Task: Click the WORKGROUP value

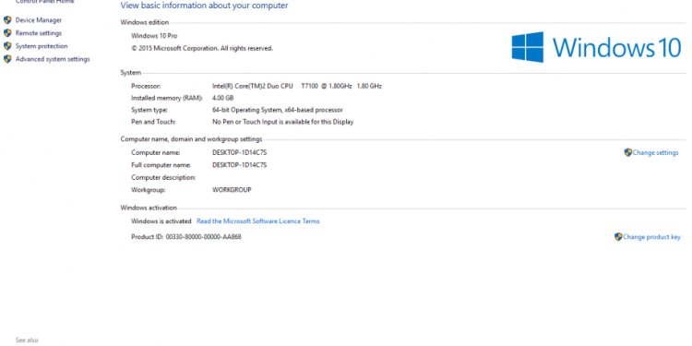Action: pos(232,190)
